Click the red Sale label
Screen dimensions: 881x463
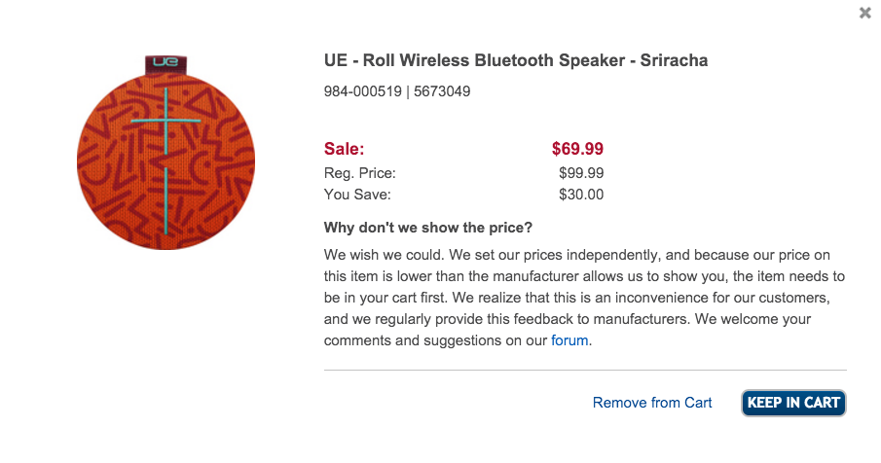tap(344, 149)
